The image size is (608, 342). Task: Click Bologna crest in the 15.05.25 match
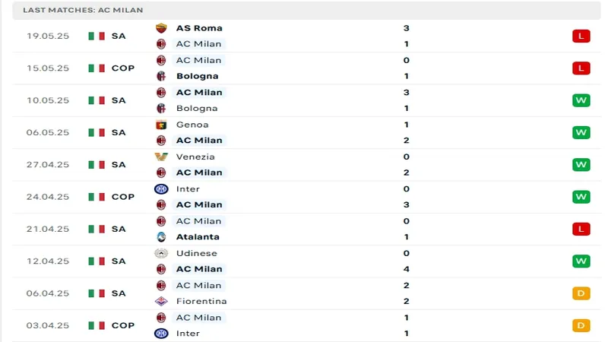pyautogui.click(x=161, y=76)
